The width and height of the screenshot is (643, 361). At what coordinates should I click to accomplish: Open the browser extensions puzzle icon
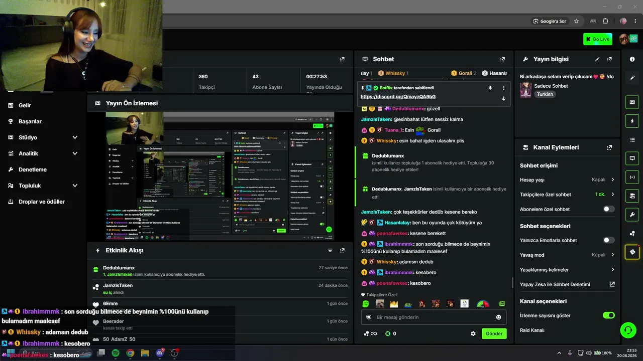coord(605,21)
